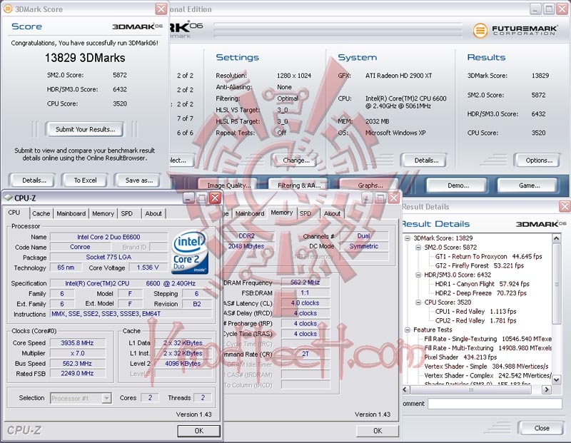Click the horizontal scroll left arrow in Result Details
Screen dimensions: 571x443
(406, 389)
